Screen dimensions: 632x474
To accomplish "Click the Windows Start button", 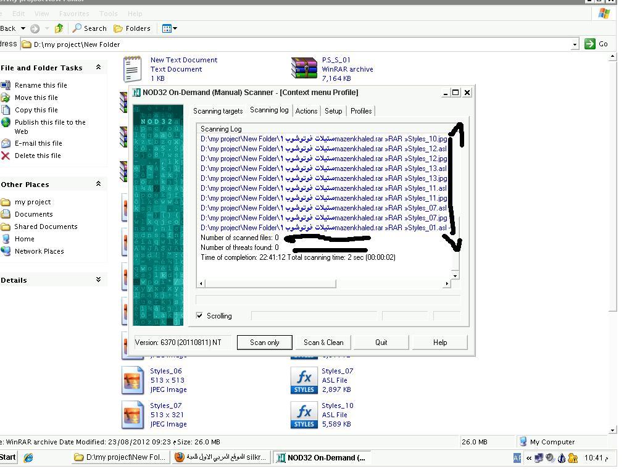I will click(x=8, y=457).
